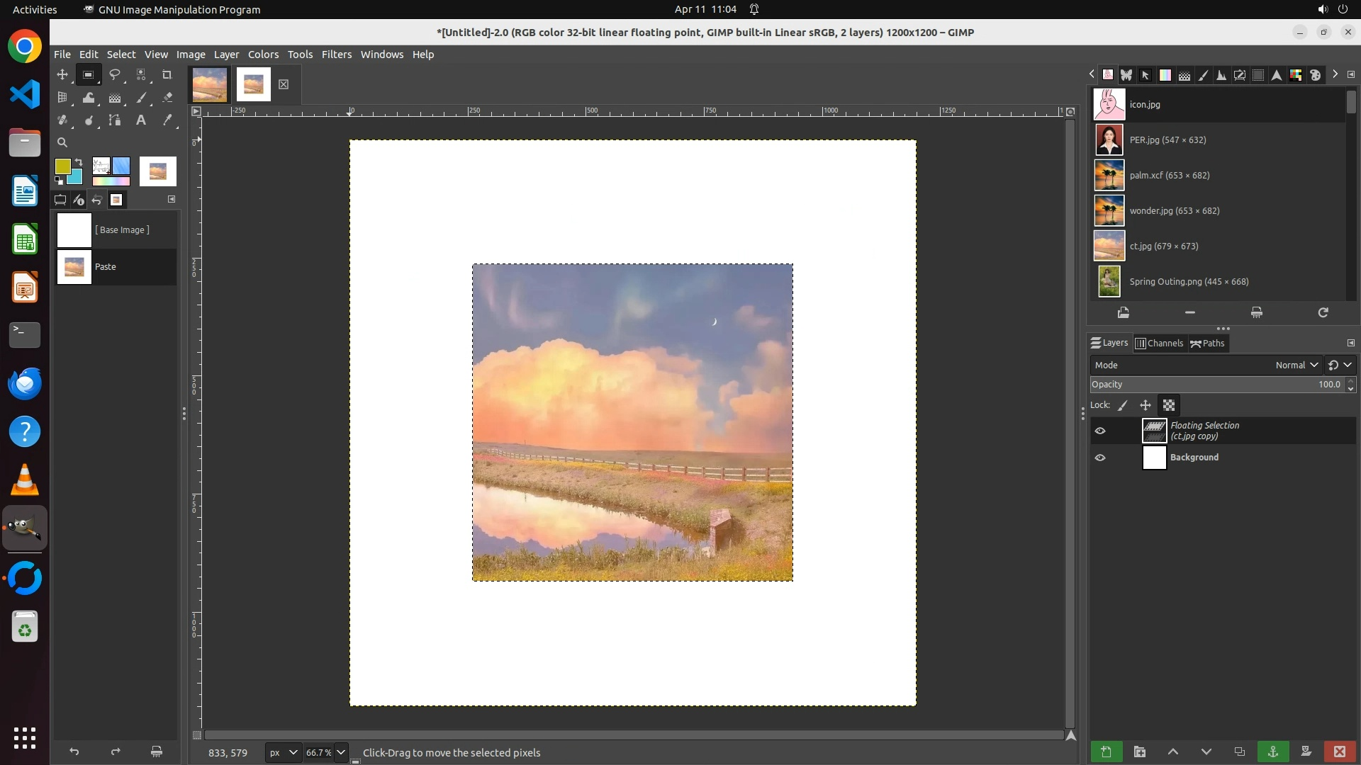Open the px units dropdown
The height and width of the screenshot is (765, 1361).
click(283, 752)
